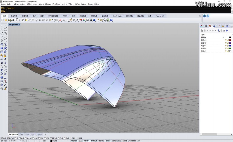Click the color wheel icon in the toolbar
Screen dimensions: 233x142
pos(84,20)
